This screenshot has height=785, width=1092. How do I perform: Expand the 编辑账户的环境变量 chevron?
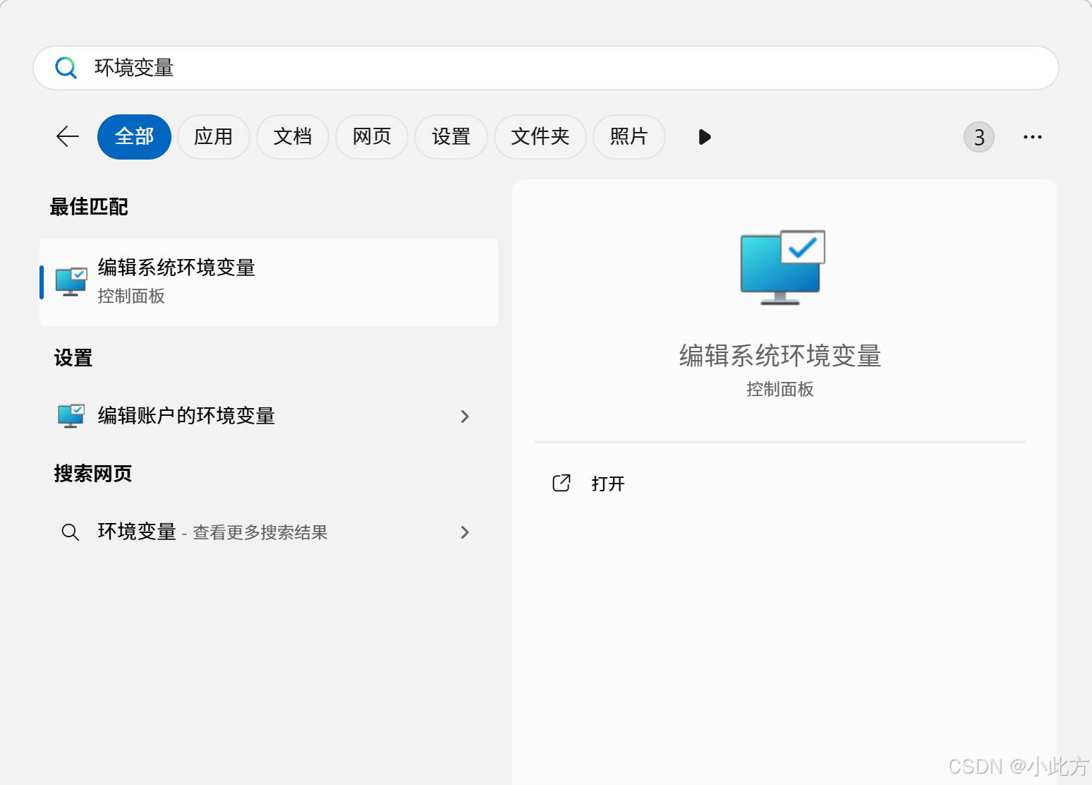465,417
